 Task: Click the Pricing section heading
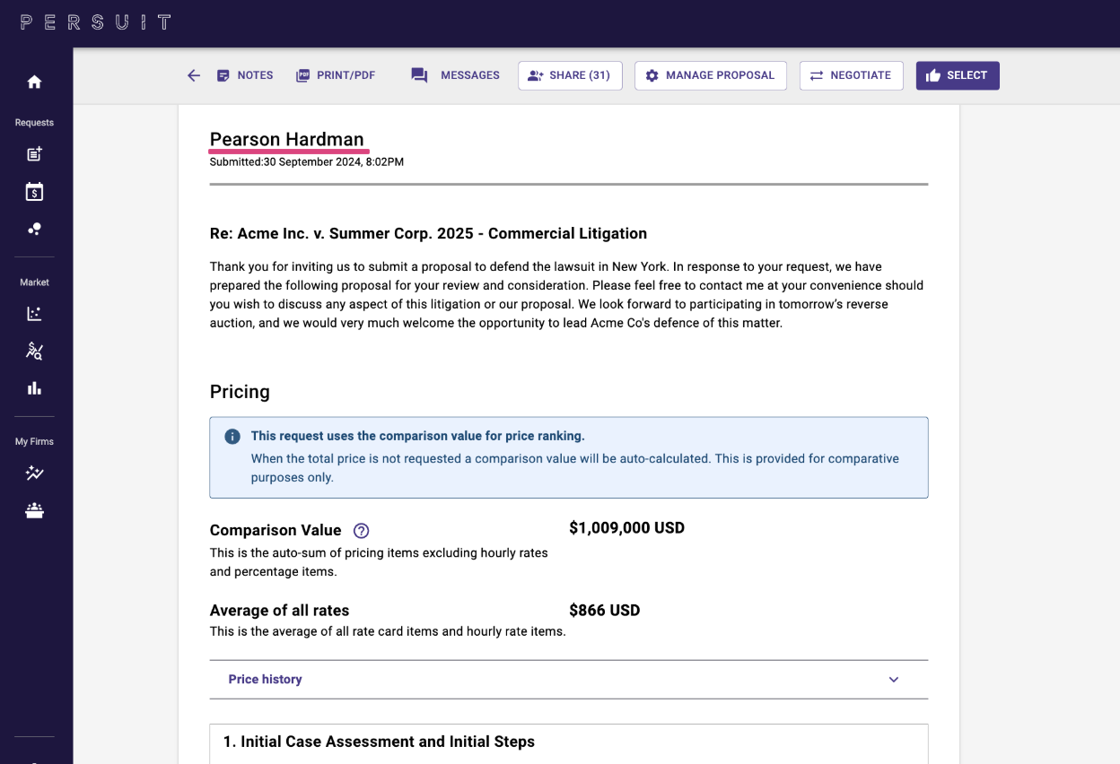tap(240, 392)
